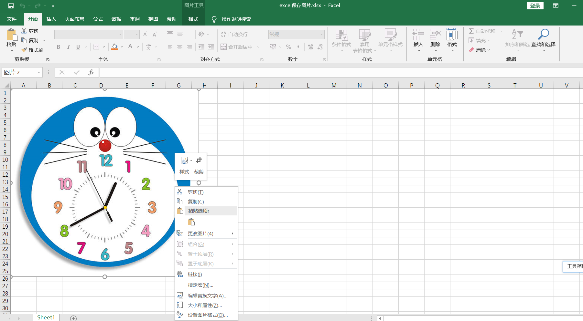Click the Delete cells (删除) icon
Viewport: 583px width, 321px height.
coord(435,34)
